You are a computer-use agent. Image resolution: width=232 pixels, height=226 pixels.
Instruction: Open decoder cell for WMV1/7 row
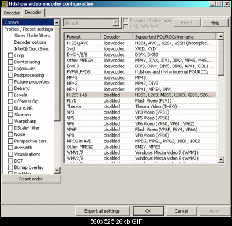tap(117, 153)
